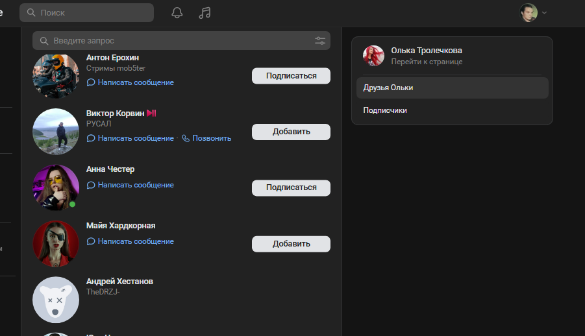This screenshot has width=585, height=336.
Task: Open Анна Честер avatar photo
Action: (x=56, y=187)
